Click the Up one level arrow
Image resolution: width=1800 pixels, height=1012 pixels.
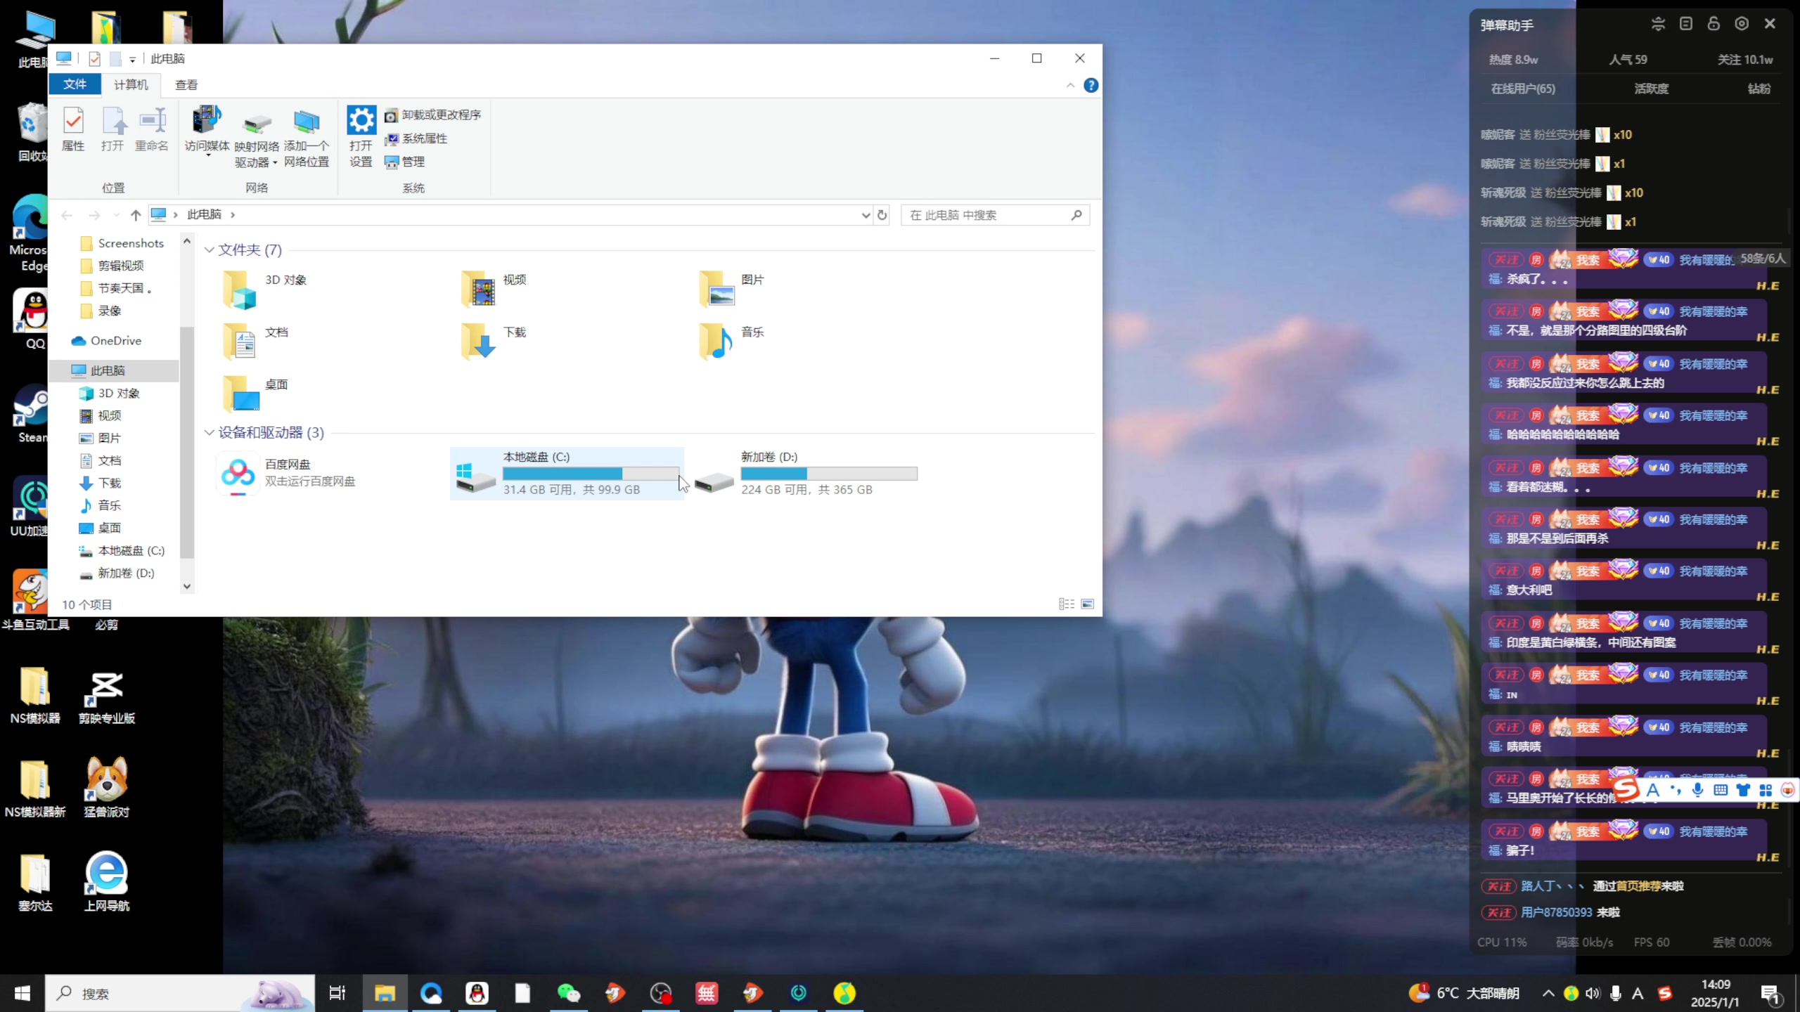coord(136,215)
